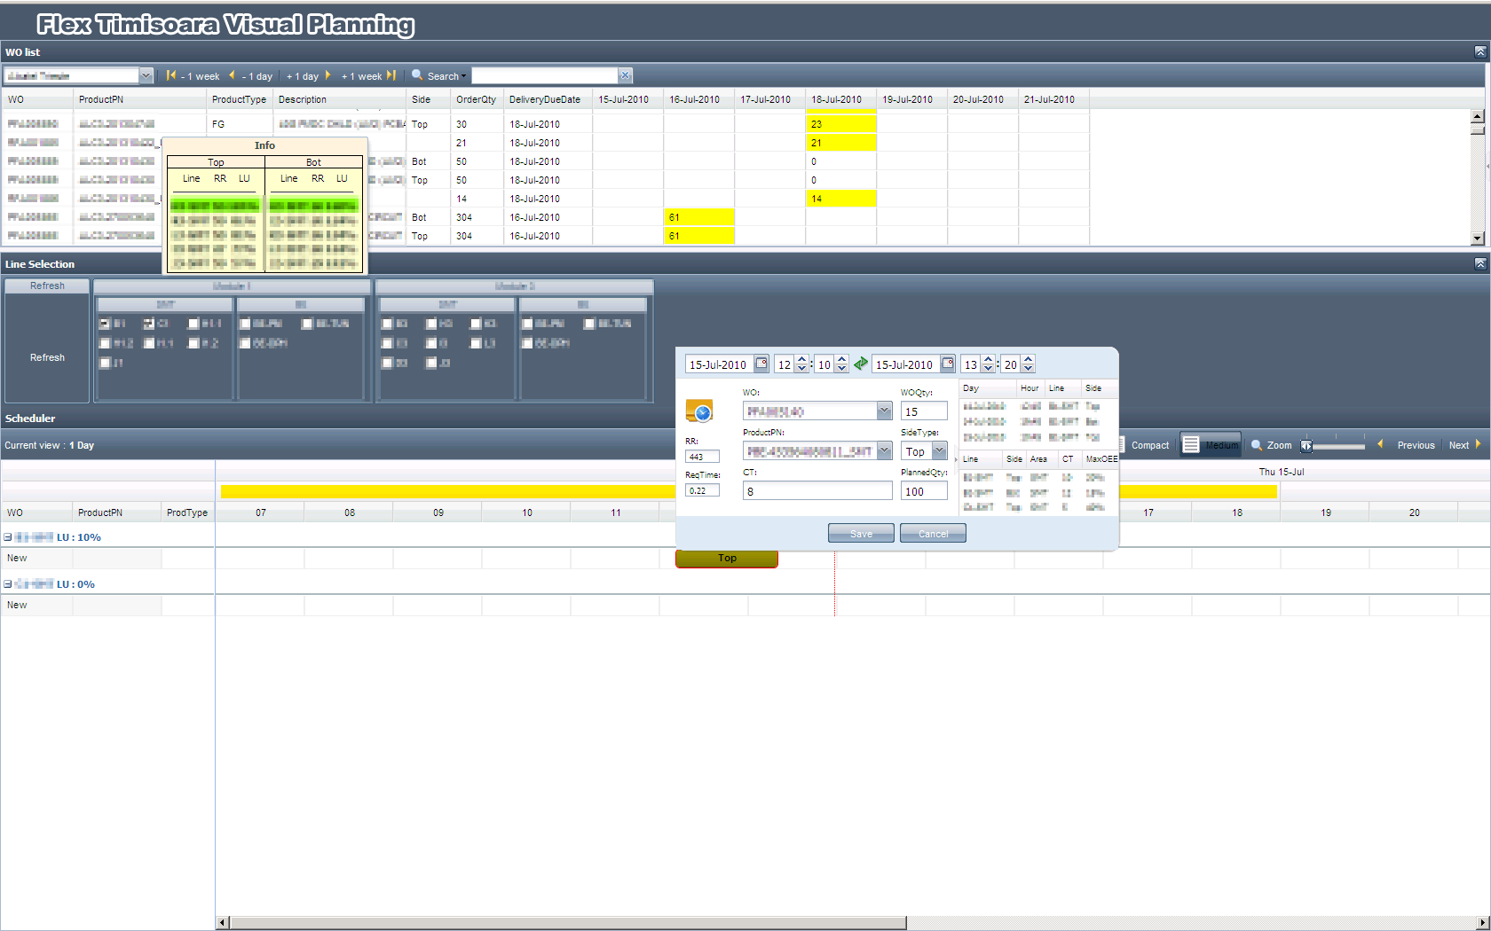The width and height of the screenshot is (1491, 931).
Task: Click the ProductType column header
Action: point(239,99)
